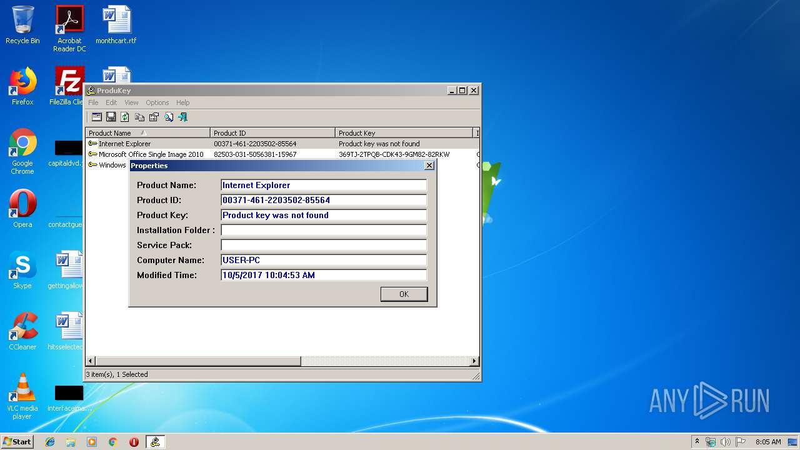This screenshot has width=800, height=450.
Task: Open the Windows Start menu
Action: (17, 441)
